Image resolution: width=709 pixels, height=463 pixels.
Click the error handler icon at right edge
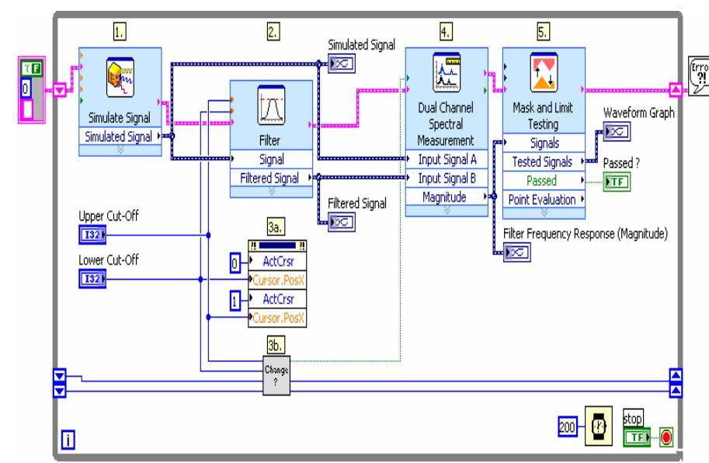coord(699,75)
